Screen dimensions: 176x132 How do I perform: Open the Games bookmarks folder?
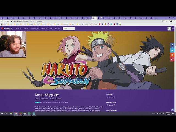click(x=57, y=24)
